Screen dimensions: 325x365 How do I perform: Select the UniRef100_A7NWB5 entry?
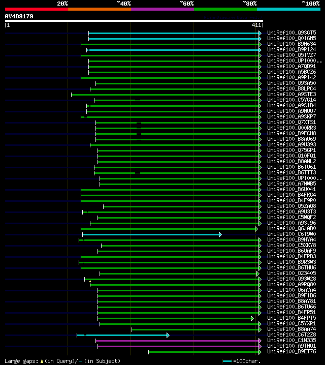pos(291,184)
